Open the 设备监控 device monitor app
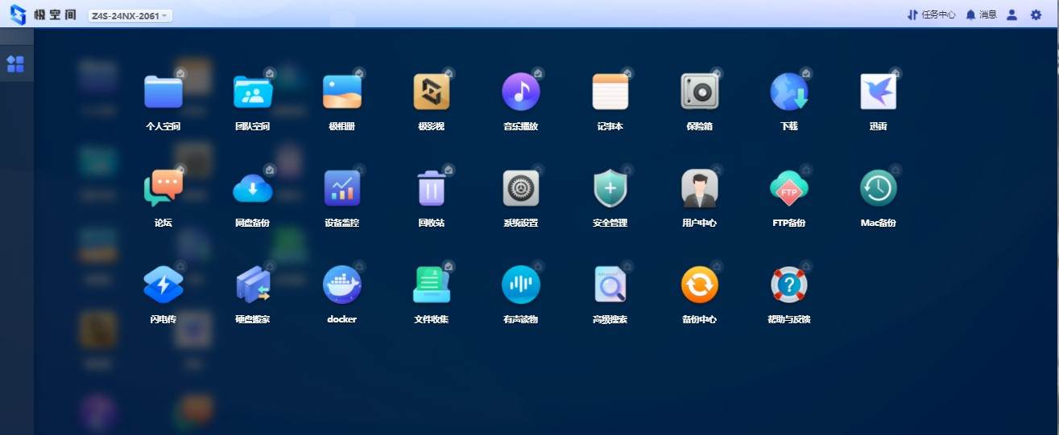The image size is (1059, 435). tap(342, 188)
